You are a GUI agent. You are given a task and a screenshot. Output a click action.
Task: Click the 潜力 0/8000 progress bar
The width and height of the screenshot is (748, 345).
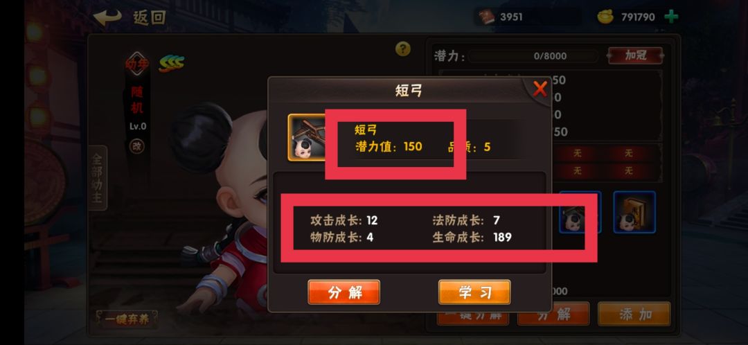tap(533, 56)
